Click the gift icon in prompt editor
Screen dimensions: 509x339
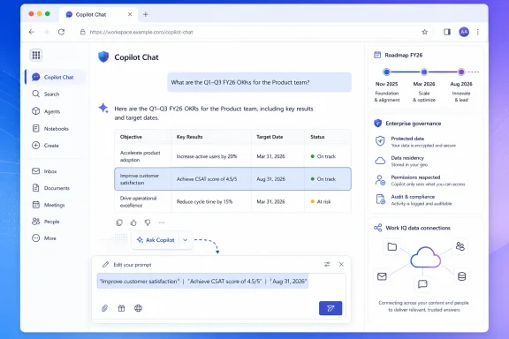pyautogui.click(x=121, y=308)
